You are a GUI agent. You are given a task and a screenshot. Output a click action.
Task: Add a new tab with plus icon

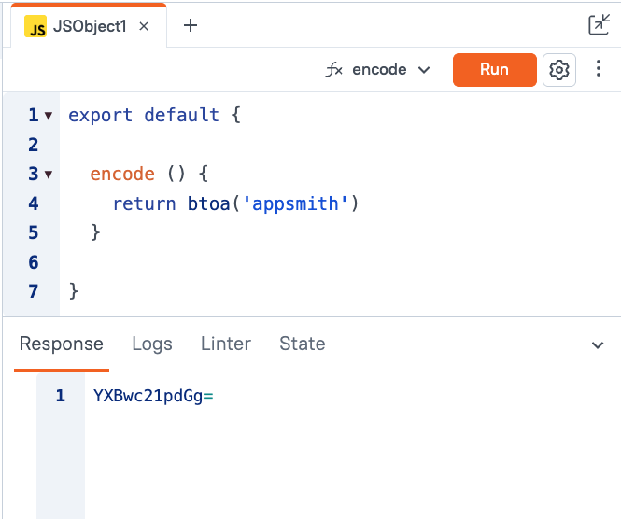(x=191, y=25)
